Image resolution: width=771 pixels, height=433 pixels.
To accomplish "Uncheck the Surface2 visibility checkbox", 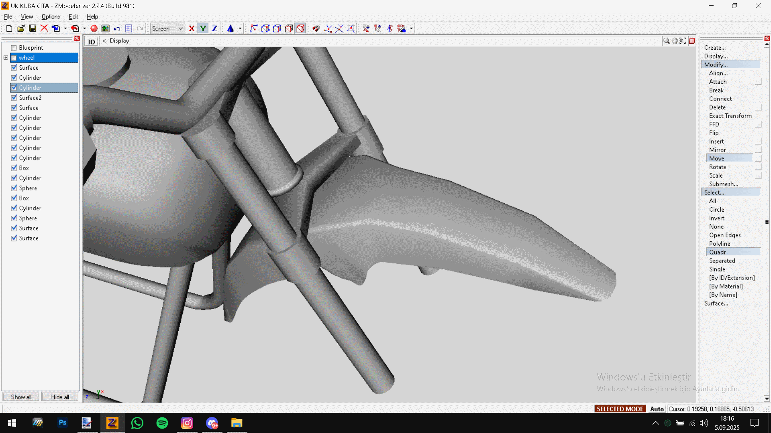I will coord(14,98).
